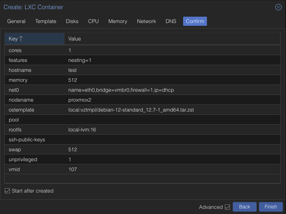This screenshot has height=214, width=286.
Task: Sort by the Key column header
Action: click(x=34, y=39)
